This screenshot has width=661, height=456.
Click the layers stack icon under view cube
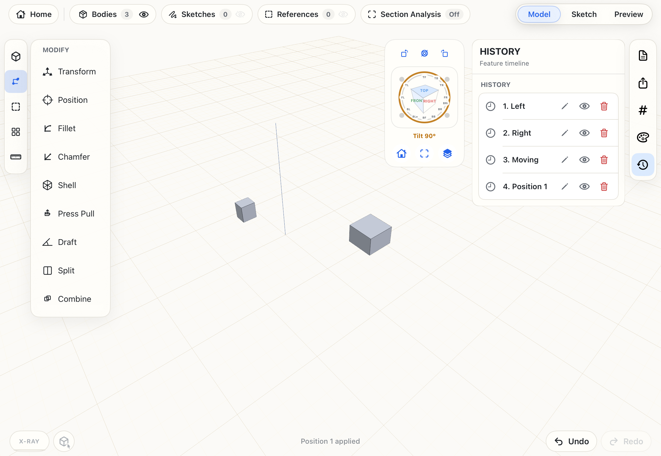[x=447, y=153]
